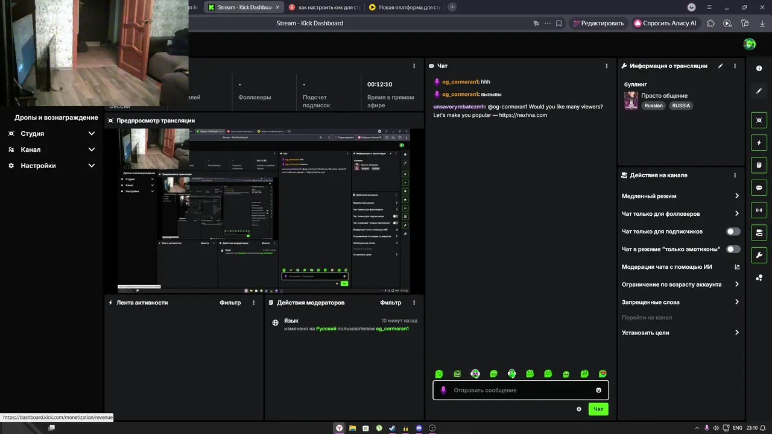Screen dimensions: 772x434
Task: Open the emoji picker in message box
Action: pos(598,390)
